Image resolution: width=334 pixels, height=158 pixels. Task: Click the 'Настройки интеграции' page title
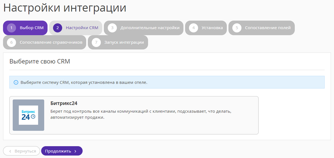tap(65, 8)
